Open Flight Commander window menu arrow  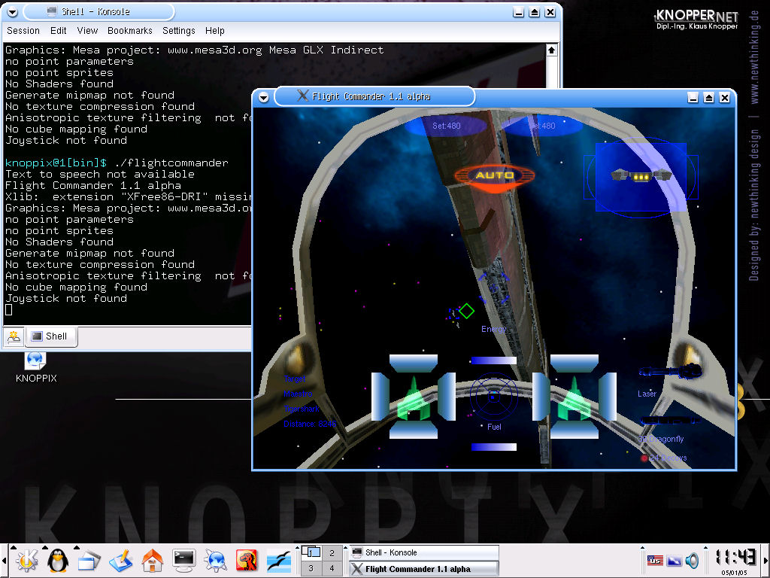263,97
